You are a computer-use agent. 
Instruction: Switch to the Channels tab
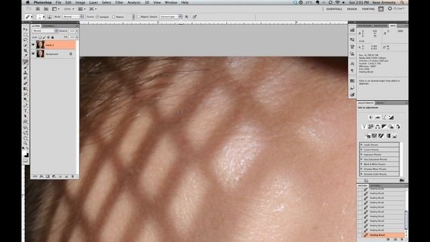pyautogui.click(x=48, y=26)
